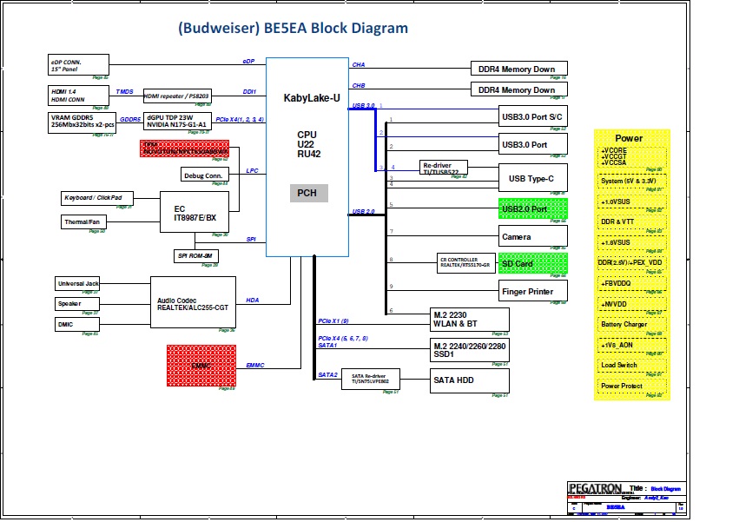Select the SATA Re-driver block
This screenshot has height=522, width=739.
click(x=371, y=379)
